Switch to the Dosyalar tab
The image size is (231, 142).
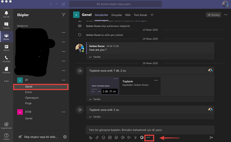[117, 15]
